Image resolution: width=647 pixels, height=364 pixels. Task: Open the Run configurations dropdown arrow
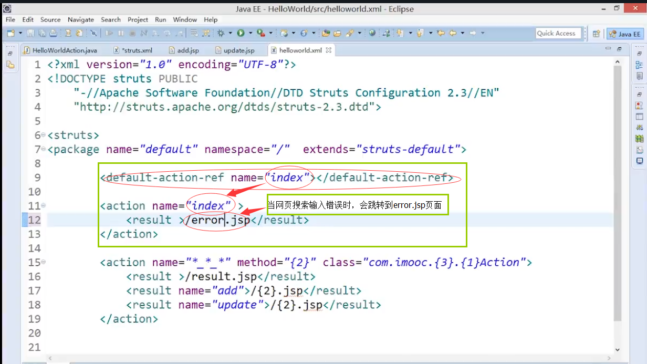[x=251, y=33]
